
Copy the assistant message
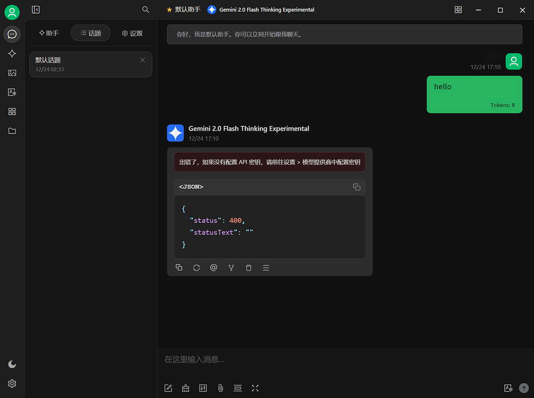179,268
